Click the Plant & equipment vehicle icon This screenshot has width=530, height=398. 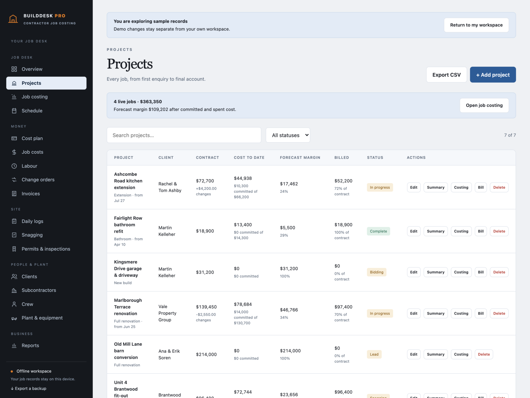tap(14, 318)
